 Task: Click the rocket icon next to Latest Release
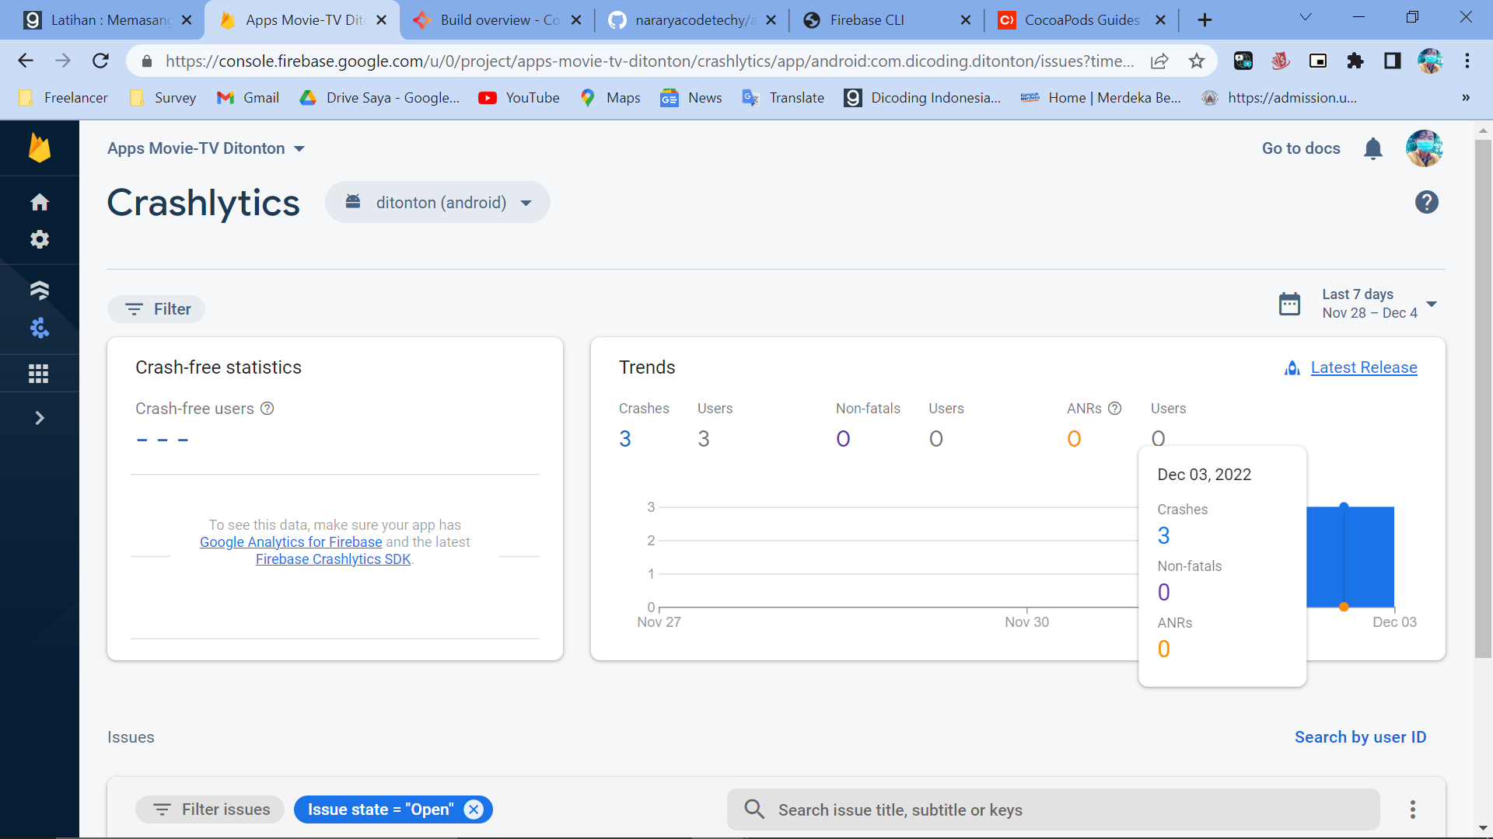(1292, 368)
